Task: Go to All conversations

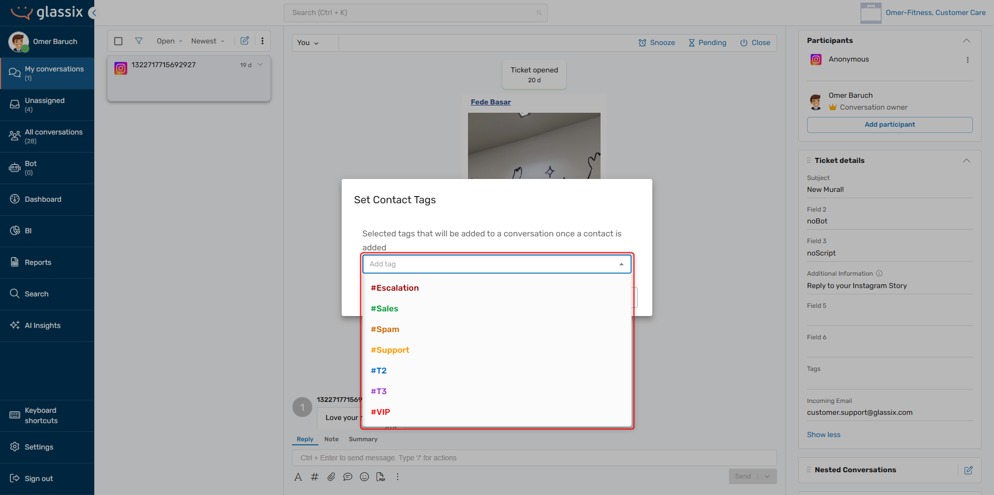Action: pos(47,137)
